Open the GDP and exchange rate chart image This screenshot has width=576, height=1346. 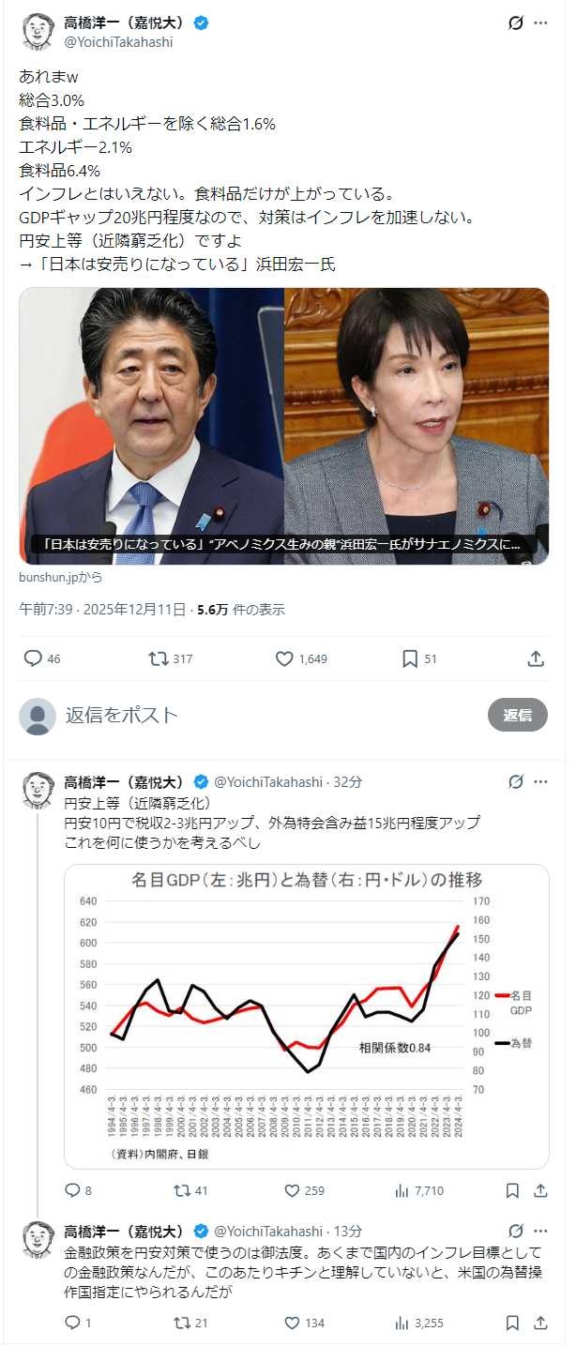[307, 1016]
